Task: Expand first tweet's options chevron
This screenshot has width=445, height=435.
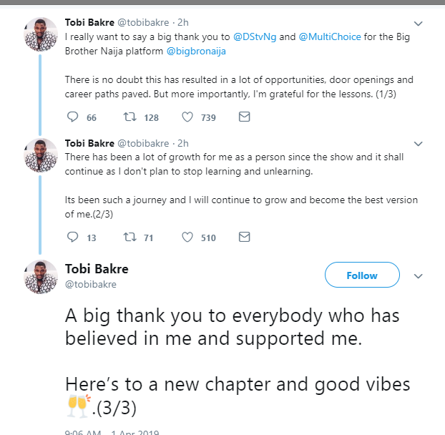Action: (x=419, y=24)
